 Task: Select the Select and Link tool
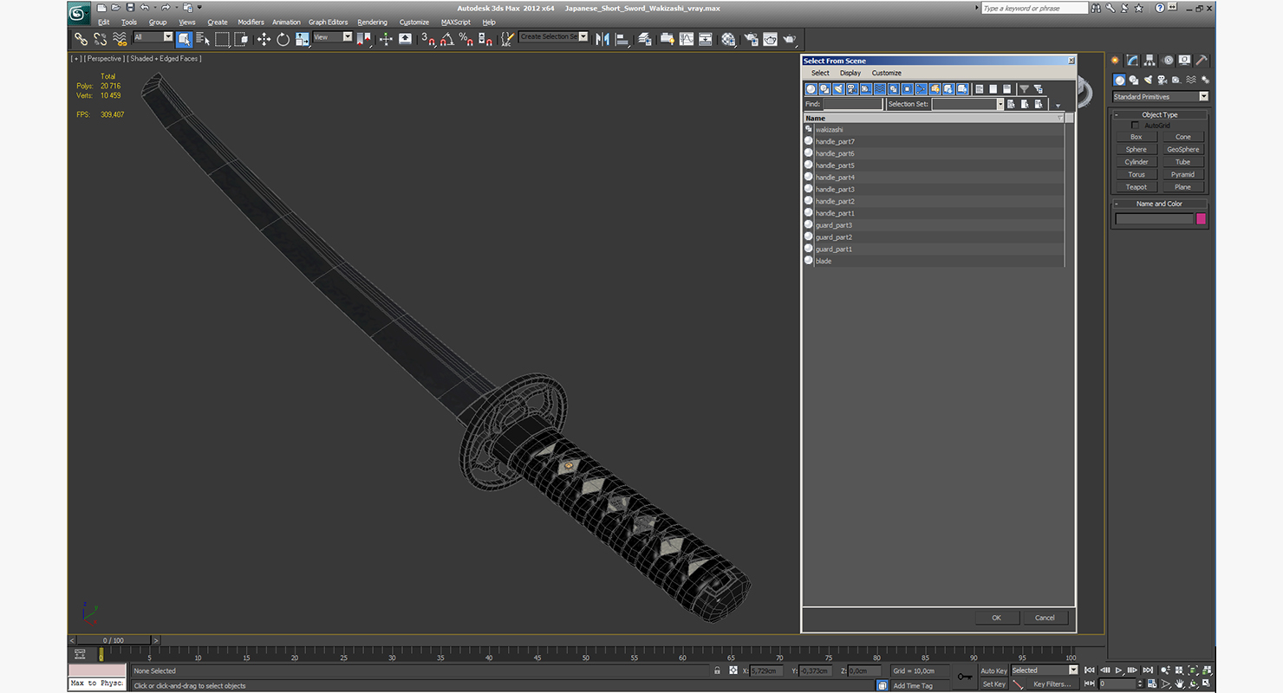[81, 39]
